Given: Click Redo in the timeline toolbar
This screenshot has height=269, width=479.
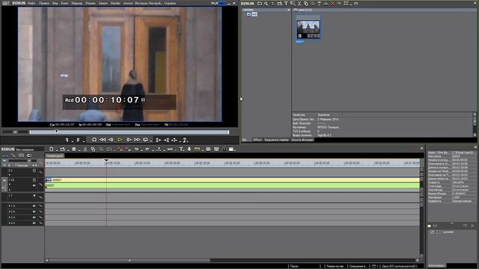Looking at the screenshot, I should click(147, 149).
